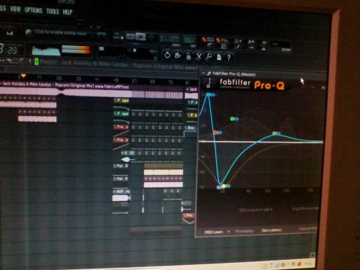The image size is (360, 270).
Task: Open the Zero Latency processing mode selector
Action: [x=271, y=230]
